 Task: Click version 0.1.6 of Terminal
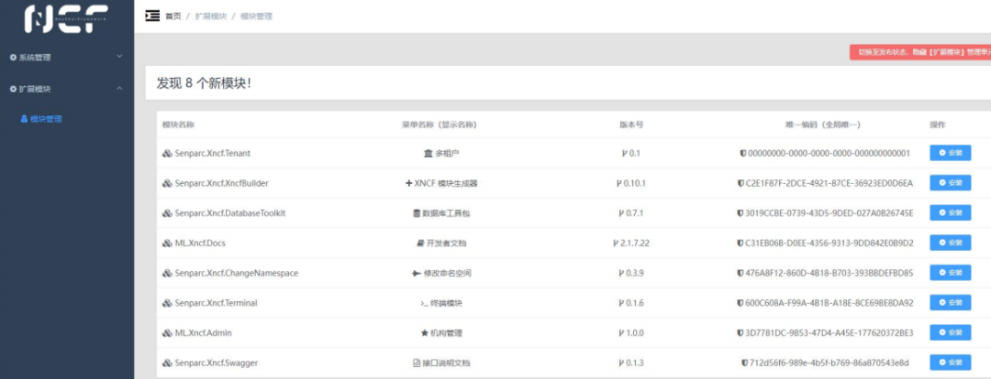[635, 303]
